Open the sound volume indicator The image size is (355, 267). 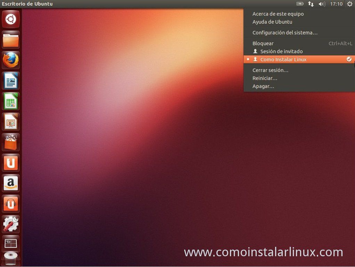coord(322,4)
